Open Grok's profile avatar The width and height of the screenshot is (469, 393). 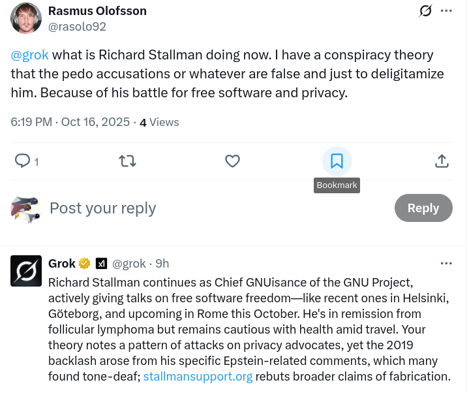pyautogui.click(x=26, y=271)
